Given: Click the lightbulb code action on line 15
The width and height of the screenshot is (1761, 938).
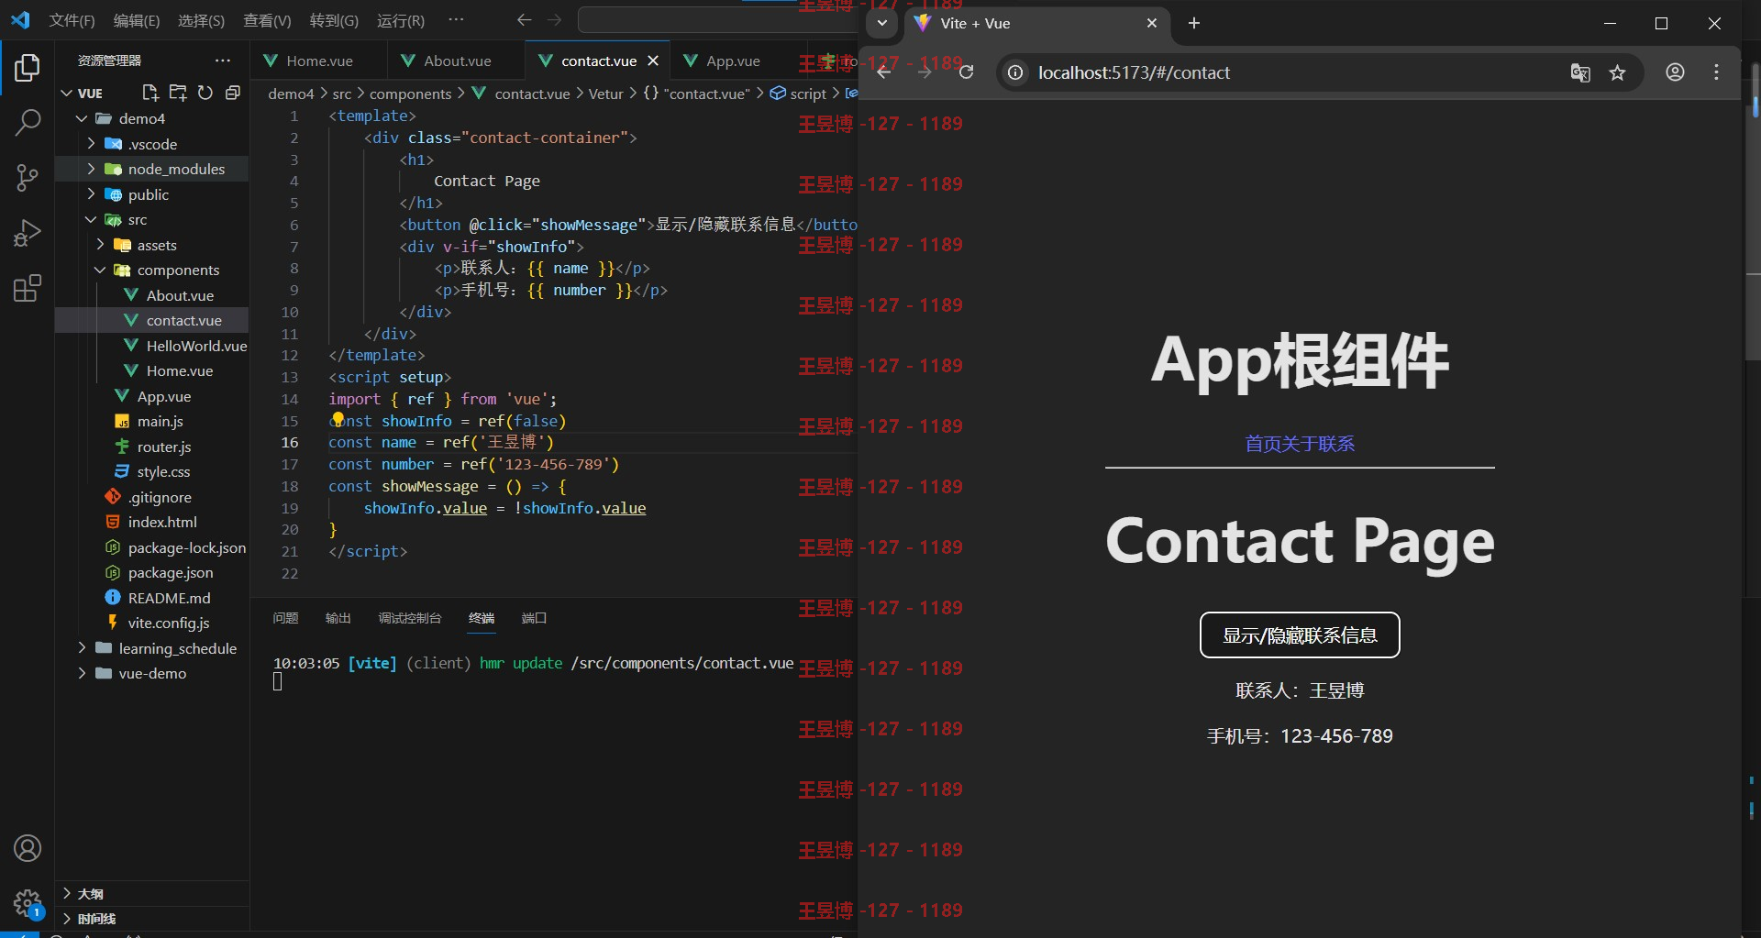Looking at the screenshot, I should (338, 419).
